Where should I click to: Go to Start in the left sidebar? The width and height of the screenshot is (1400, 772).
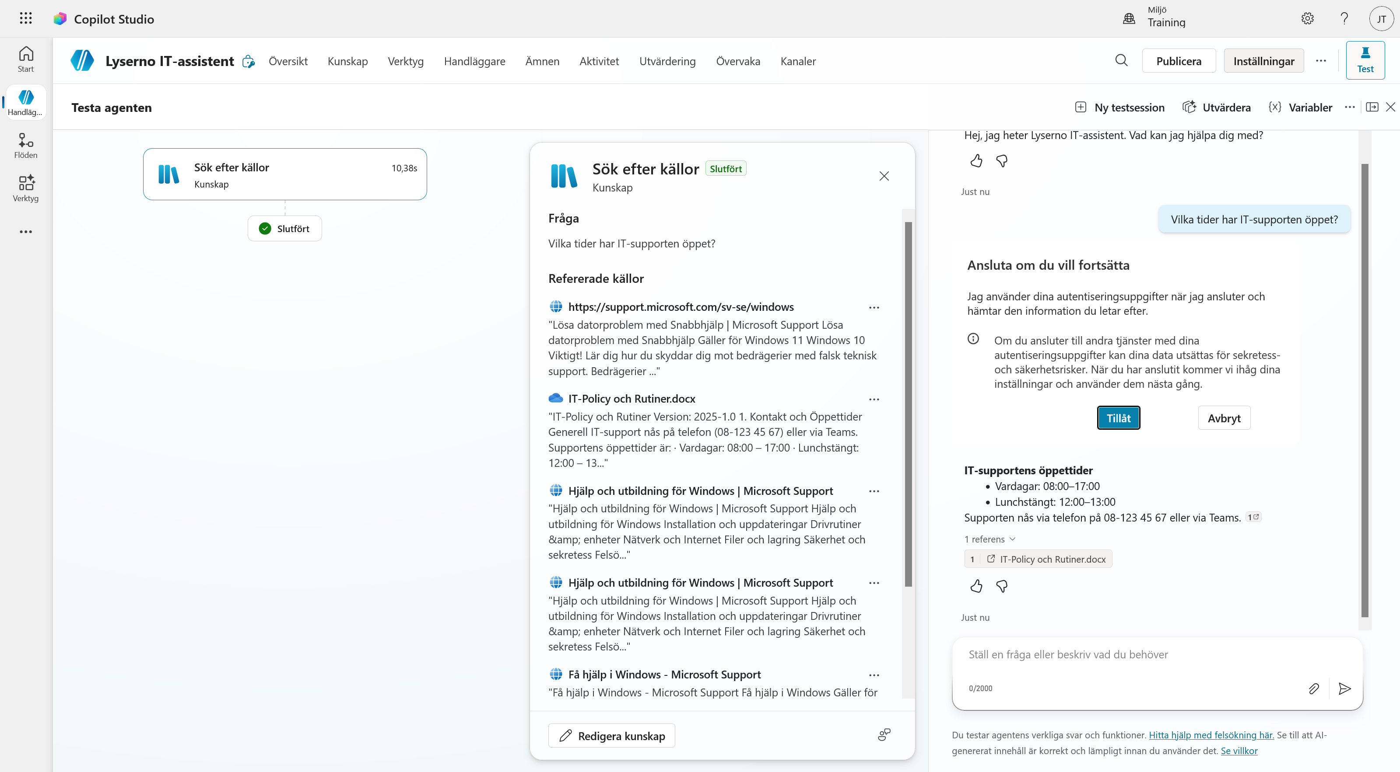pos(25,59)
